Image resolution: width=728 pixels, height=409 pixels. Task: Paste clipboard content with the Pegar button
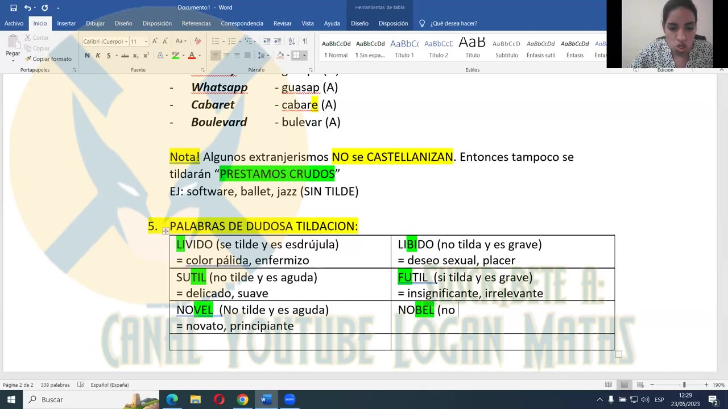pos(13,47)
